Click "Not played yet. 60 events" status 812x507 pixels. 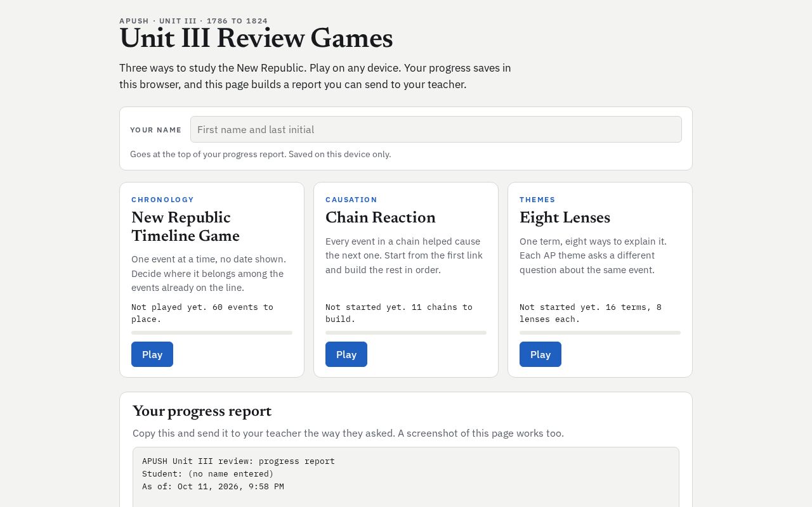pos(202,313)
